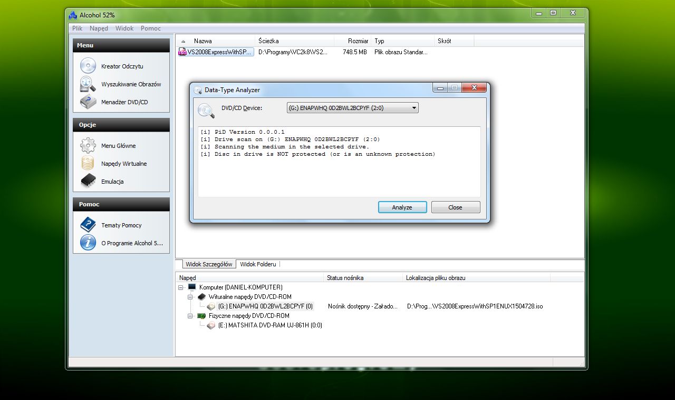675x400 pixels.
Task: Collapse the Komputer (DANIEL-KOMPUTER) tree node
Action: [x=181, y=287]
